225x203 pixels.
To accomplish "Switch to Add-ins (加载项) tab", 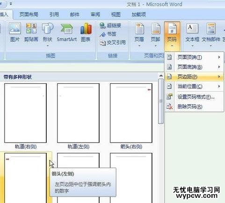I will (139, 14).
